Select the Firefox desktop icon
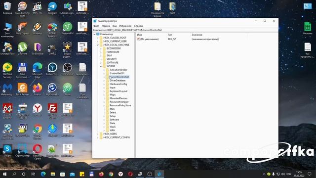Viewport: 316px width, 178px height. coord(38,89)
